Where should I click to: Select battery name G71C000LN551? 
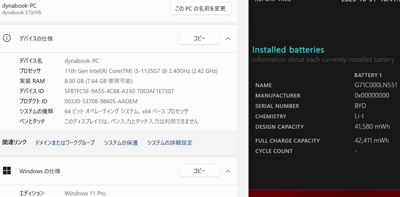click(376, 85)
